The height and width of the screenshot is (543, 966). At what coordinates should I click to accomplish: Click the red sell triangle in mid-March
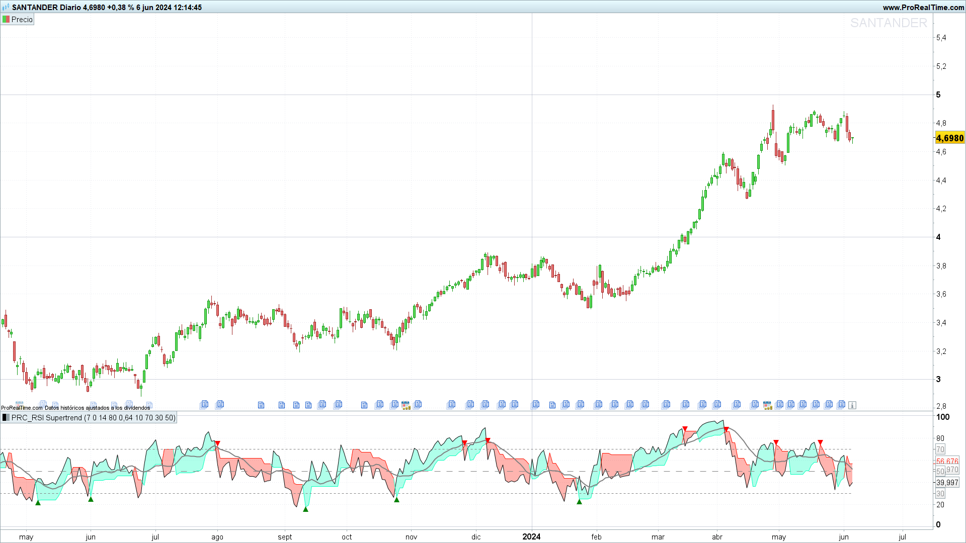point(685,429)
